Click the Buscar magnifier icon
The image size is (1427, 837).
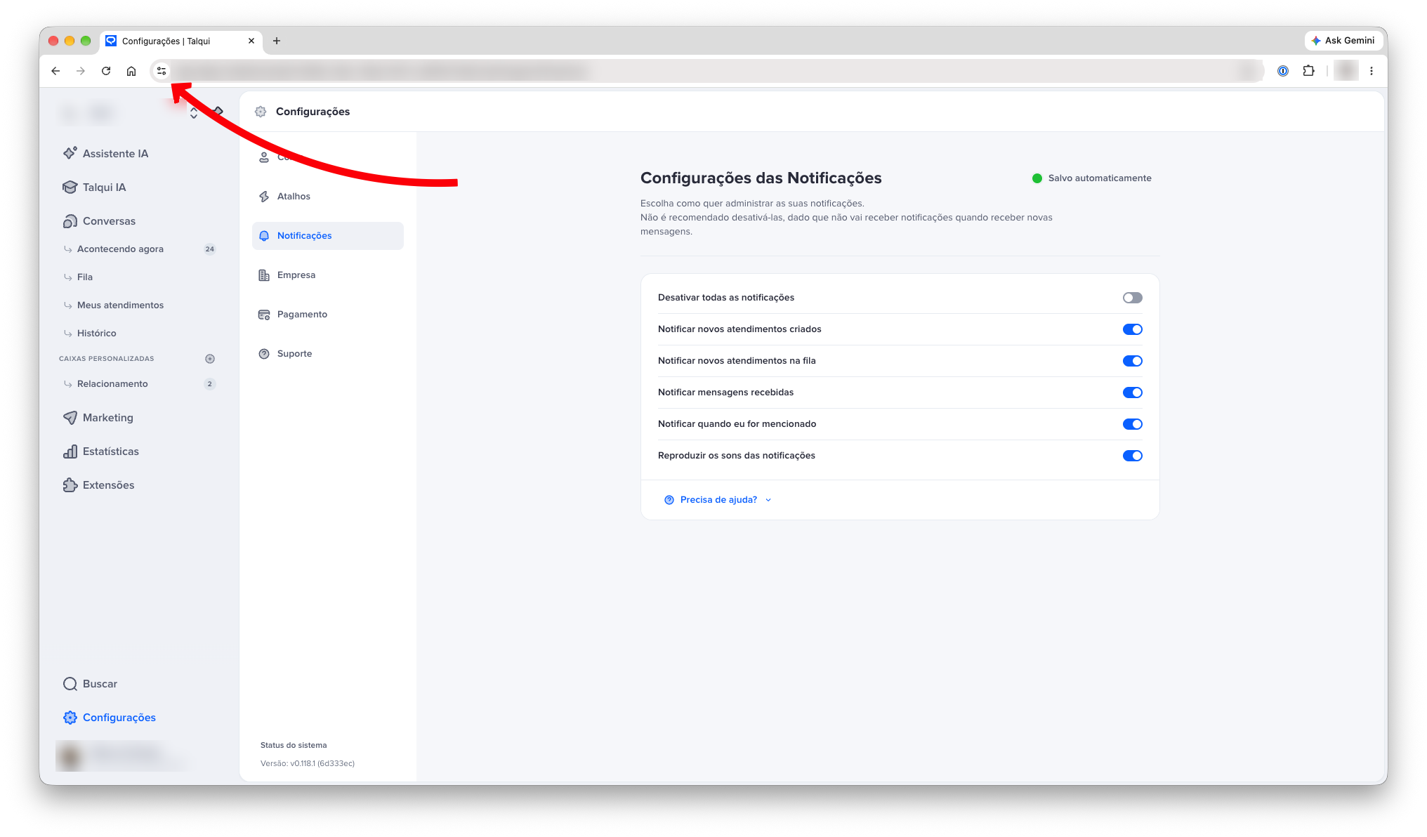pyautogui.click(x=70, y=683)
